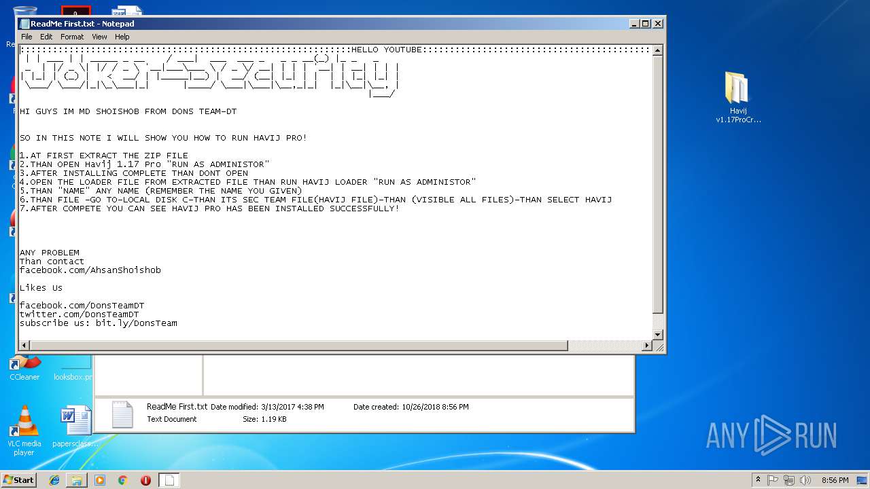870x489 pixels.
Task: Launch Internet Explorer from taskbar
Action: tap(54, 480)
